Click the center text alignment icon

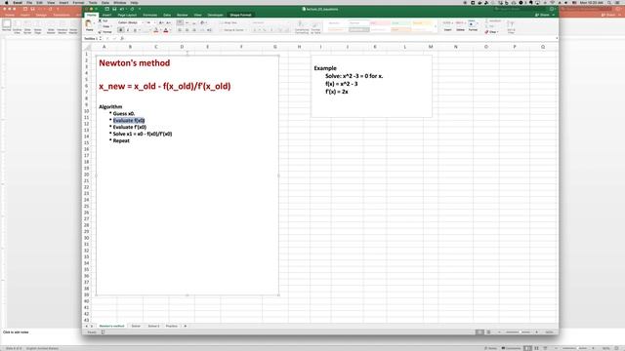click(x=187, y=30)
